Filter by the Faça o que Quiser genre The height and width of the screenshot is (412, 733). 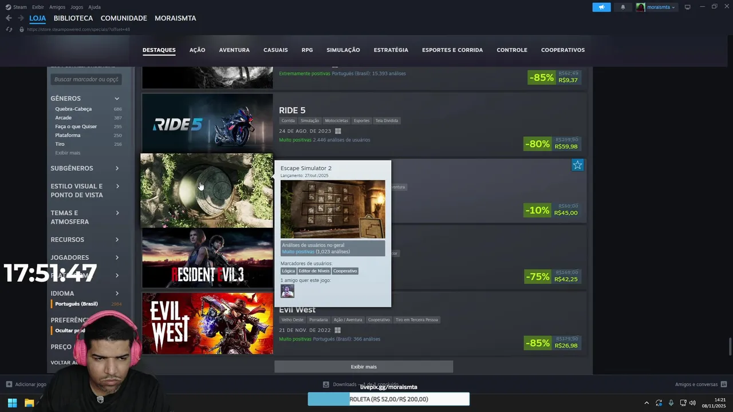coord(76,126)
